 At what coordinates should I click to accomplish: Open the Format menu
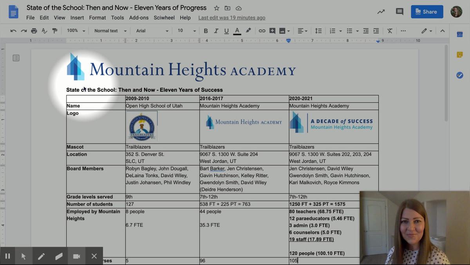(x=98, y=18)
